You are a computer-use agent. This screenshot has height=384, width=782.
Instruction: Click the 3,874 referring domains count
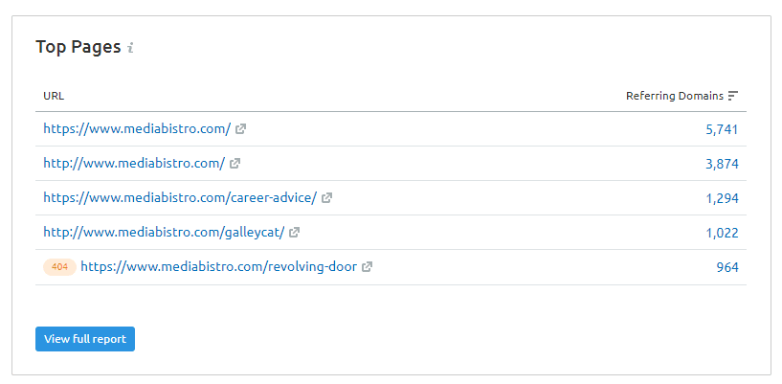click(722, 164)
